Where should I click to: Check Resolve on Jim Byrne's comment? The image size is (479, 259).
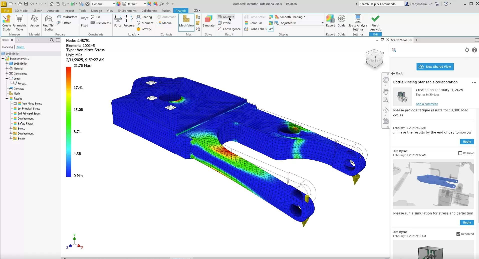(460, 153)
